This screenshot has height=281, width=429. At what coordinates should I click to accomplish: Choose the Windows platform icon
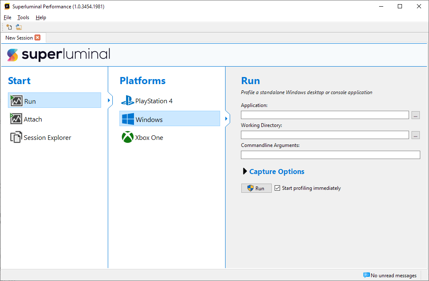click(128, 119)
